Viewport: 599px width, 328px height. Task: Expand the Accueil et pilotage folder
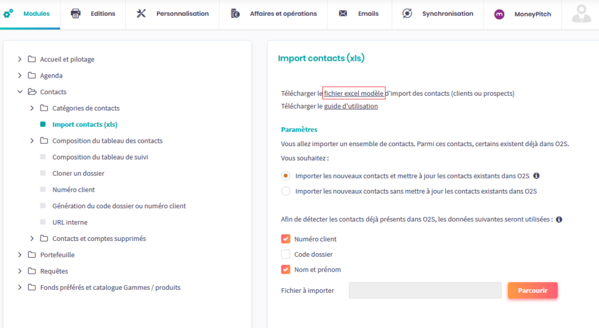pos(20,59)
